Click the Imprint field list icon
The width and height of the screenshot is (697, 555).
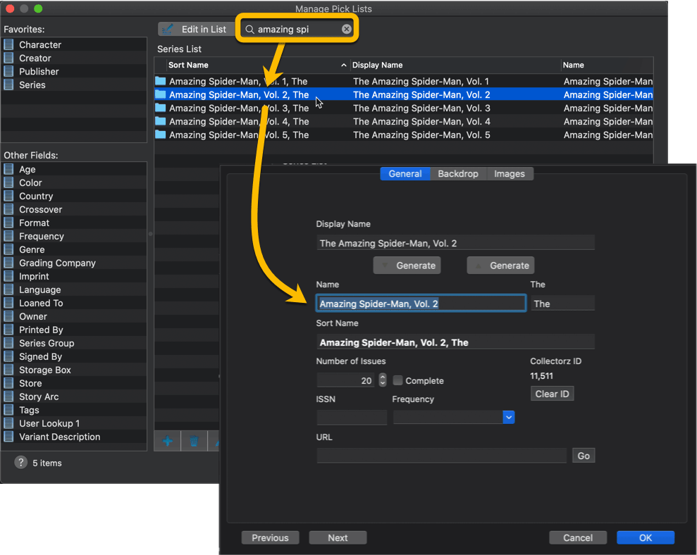pyautogui.click(x=8, y=276)
